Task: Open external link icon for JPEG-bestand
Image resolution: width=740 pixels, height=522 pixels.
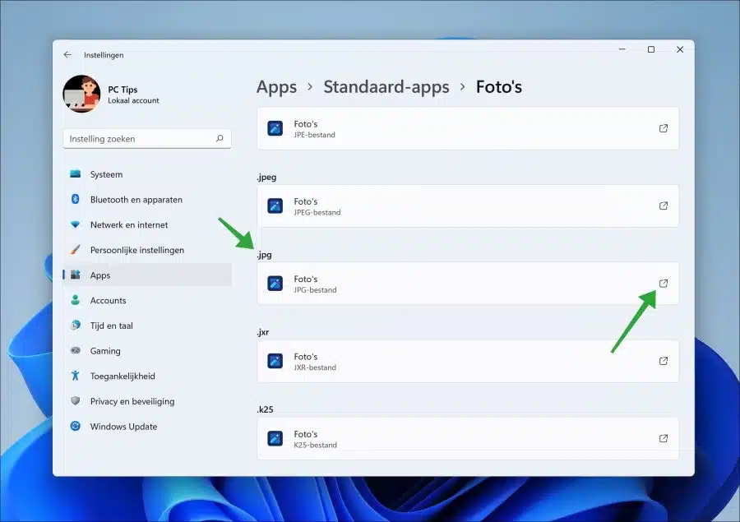Action: point(663,206)
